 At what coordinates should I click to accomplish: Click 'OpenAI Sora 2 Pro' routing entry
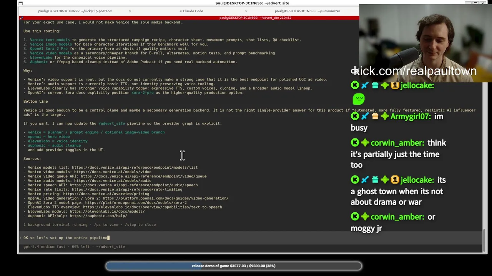49,49
